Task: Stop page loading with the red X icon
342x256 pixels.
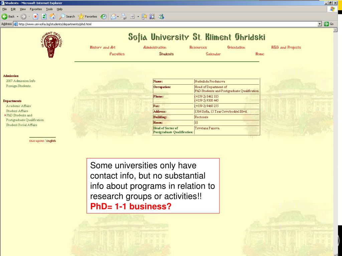Action: [35, 17]
